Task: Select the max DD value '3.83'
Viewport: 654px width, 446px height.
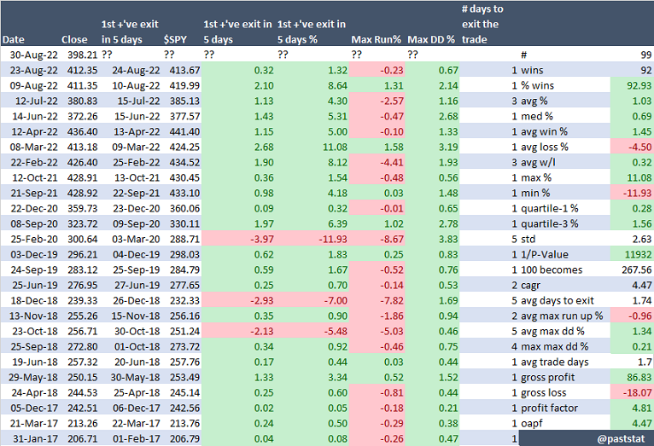Action: click(448, 239)
